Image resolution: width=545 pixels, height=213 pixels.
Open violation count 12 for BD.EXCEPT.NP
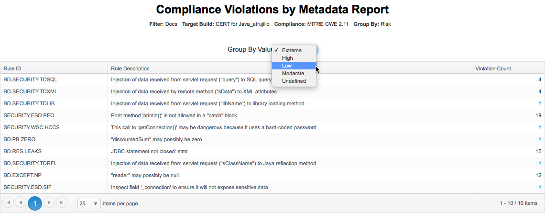pos(538,175)
